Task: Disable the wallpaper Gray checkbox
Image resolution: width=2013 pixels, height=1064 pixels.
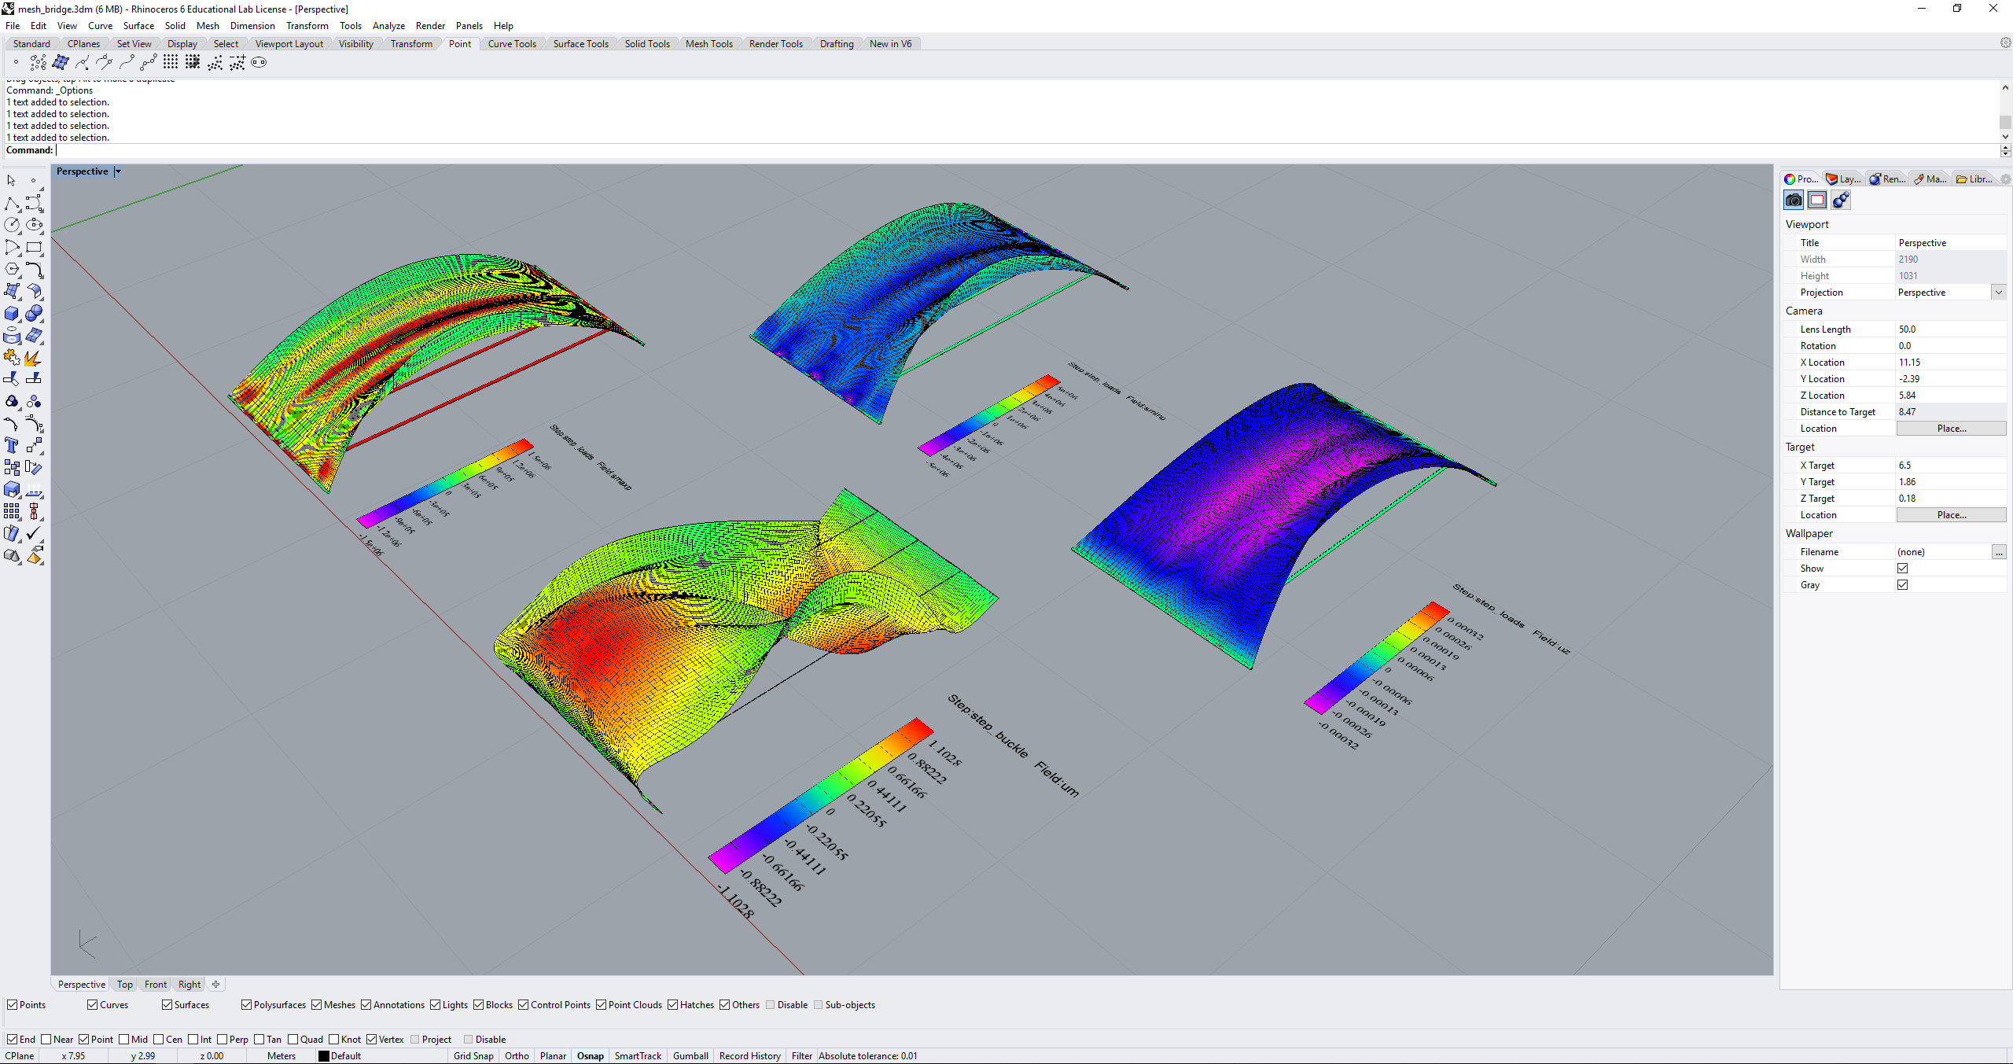Action: pyautogui.click(x=1903, y=584)
